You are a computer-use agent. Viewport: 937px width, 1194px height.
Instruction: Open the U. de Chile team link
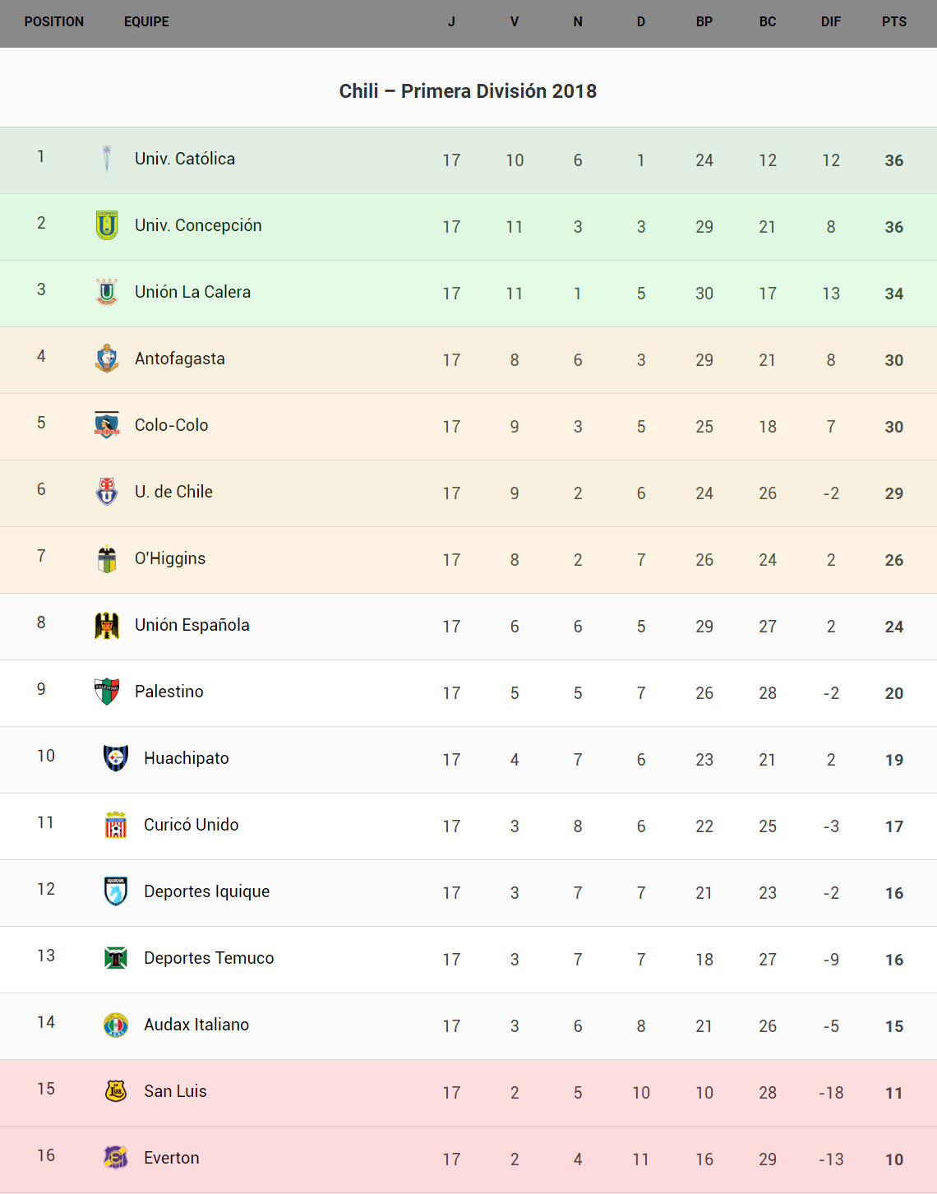coord(173,492)
